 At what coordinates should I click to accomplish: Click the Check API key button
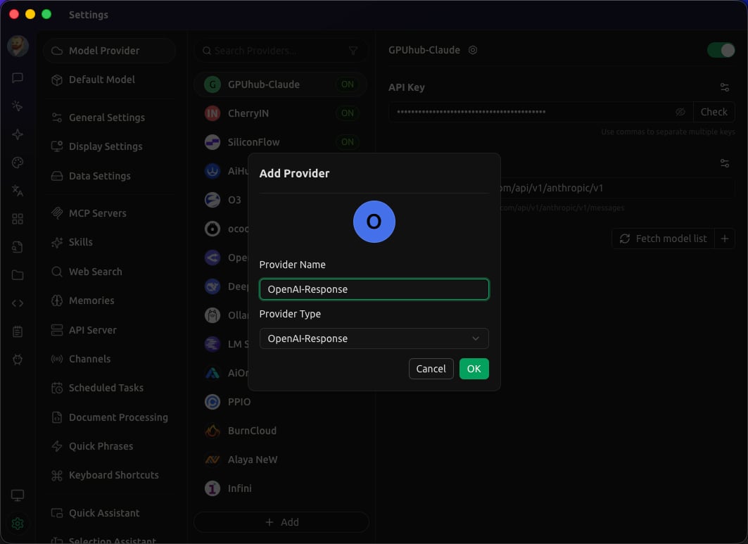point(714,112)
